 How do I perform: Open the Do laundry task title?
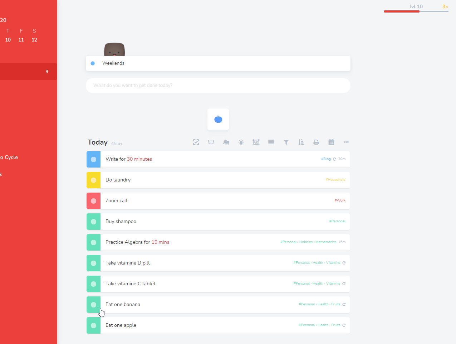click(118, 180)
